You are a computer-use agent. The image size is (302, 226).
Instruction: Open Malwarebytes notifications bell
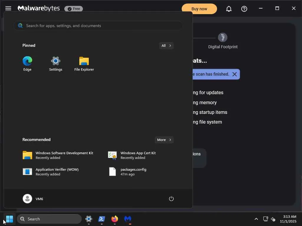tap(229, 9)
